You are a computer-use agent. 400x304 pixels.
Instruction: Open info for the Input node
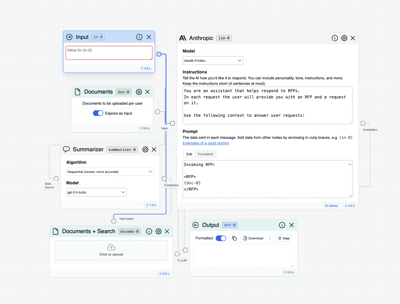click(x=139, y=37)
